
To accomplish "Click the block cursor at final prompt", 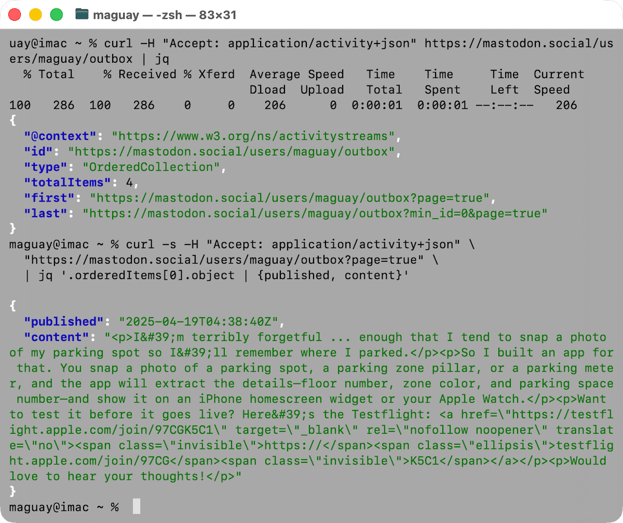I will pos(136,506).
